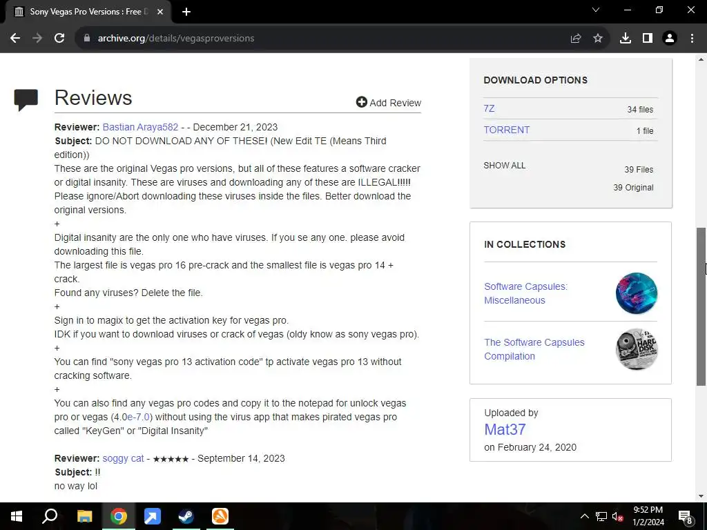Open uploader Mat37 profile
707x530 pixels.
pyautogui.click(x=505, y=429)
